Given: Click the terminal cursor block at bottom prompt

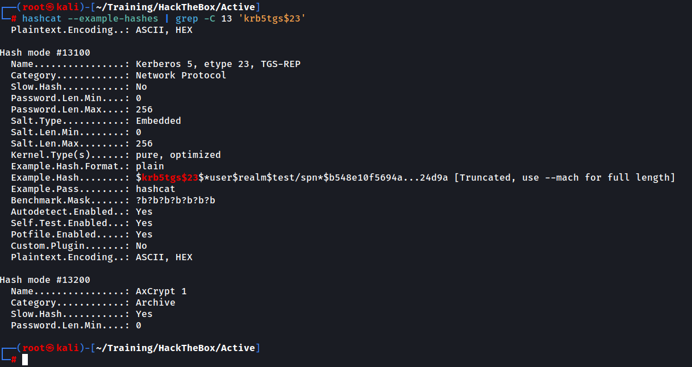Looking at the screenshot, I should point(25,360).
